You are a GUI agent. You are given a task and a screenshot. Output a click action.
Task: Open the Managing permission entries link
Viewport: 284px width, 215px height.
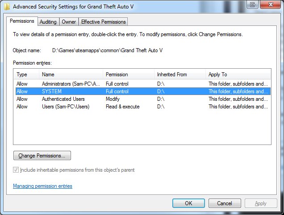(42, 186)
